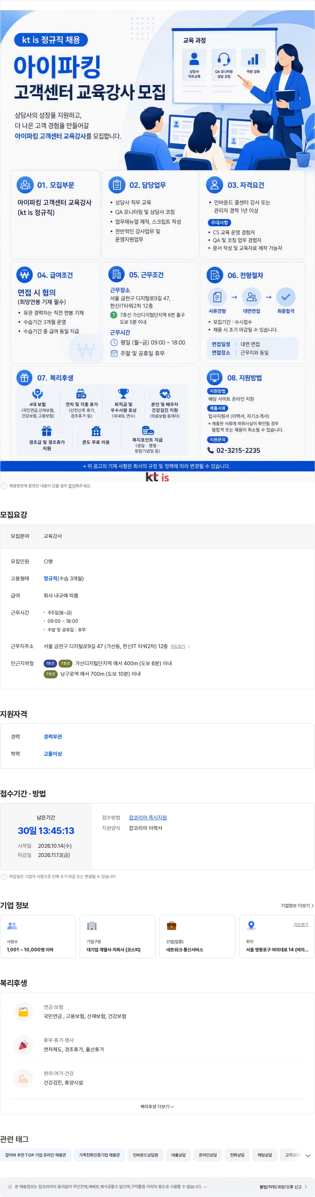Click the 06. 전형절차 document icon
This screenshot has width=315, height=1197.
tap(214, 275)
